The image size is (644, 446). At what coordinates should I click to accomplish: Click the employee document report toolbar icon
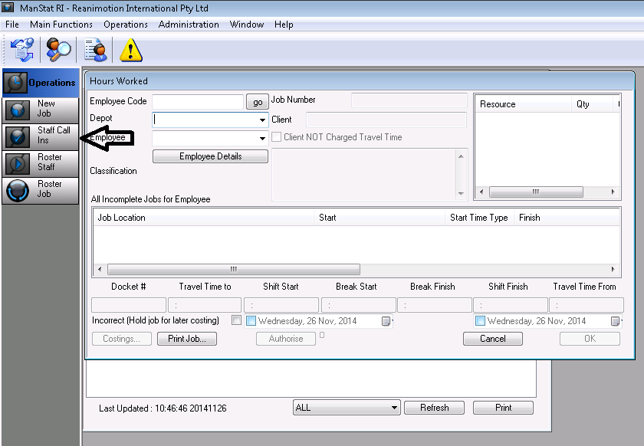(x=96, y=50)
